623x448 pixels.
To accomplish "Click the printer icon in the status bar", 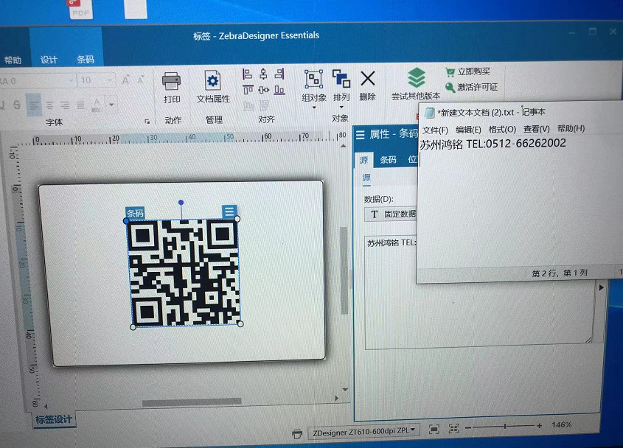I will point(297,435).
